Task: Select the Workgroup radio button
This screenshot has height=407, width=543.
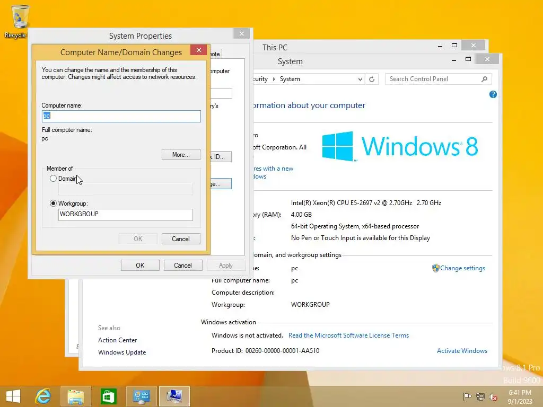Action: [x=53, y=203]
